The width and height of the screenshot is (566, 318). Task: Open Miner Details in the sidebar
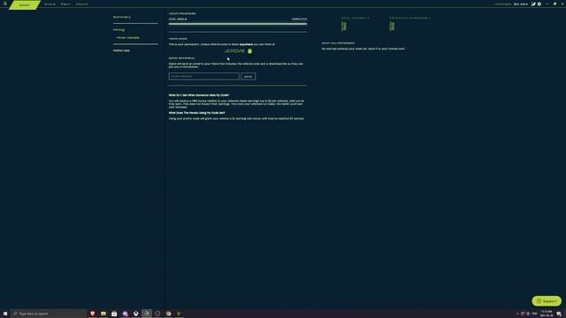(128, 37)
